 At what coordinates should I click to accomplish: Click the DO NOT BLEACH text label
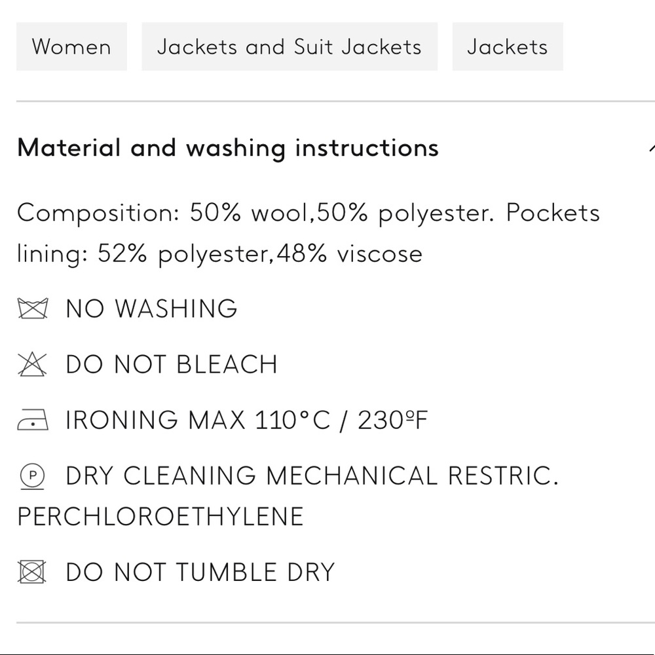tap(171, 364)
